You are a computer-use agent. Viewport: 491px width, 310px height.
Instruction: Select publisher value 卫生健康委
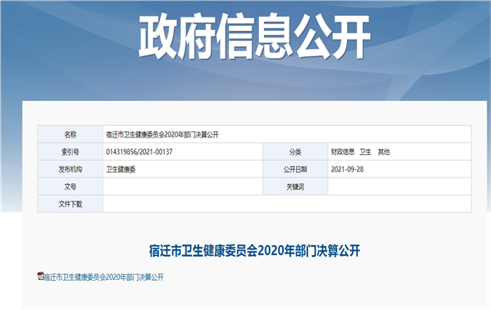(121, 169)
